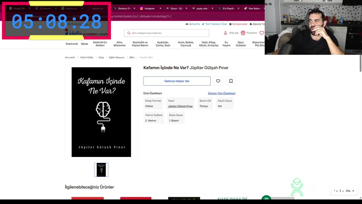The width and height of the screenshot is (362, 204).
Task: Open Spor, Outdoor category
Action: coord(241,44)
